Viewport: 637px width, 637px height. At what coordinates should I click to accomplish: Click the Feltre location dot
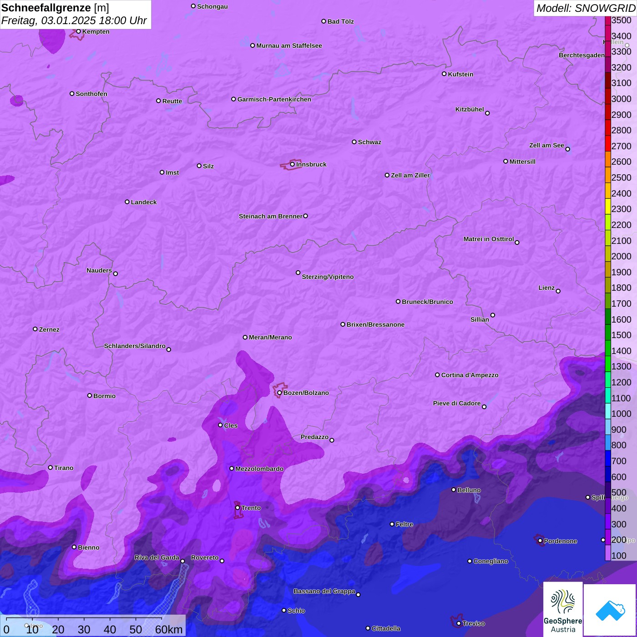(392, 524)
